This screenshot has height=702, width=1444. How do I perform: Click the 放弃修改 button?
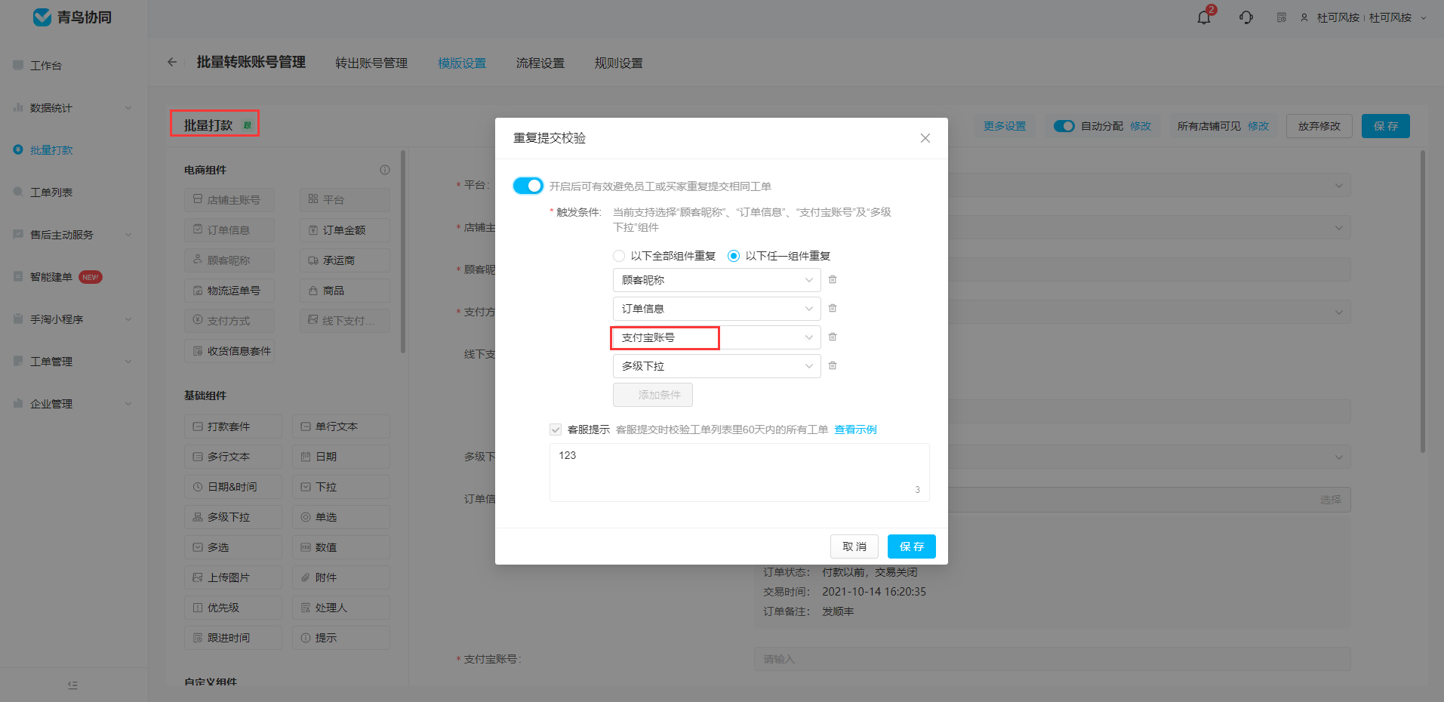1319,126
